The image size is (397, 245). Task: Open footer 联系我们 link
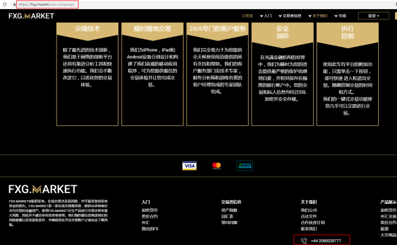tap(308, 229)
